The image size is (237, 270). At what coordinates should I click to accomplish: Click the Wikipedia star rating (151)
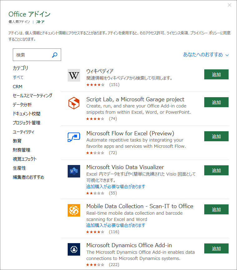tap(95, 85)
